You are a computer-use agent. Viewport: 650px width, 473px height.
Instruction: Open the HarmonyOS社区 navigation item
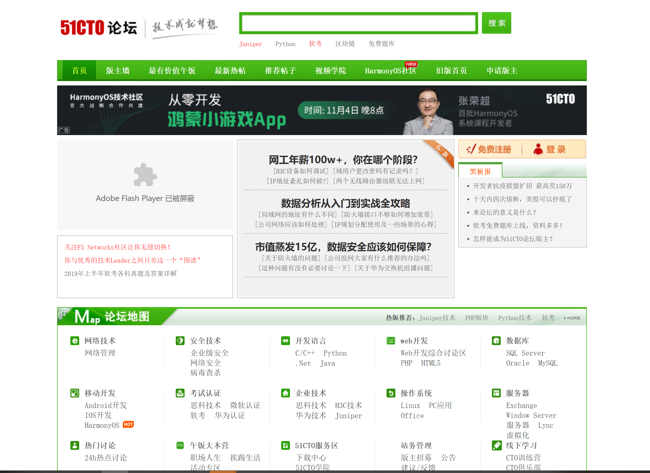pos(390,71)
